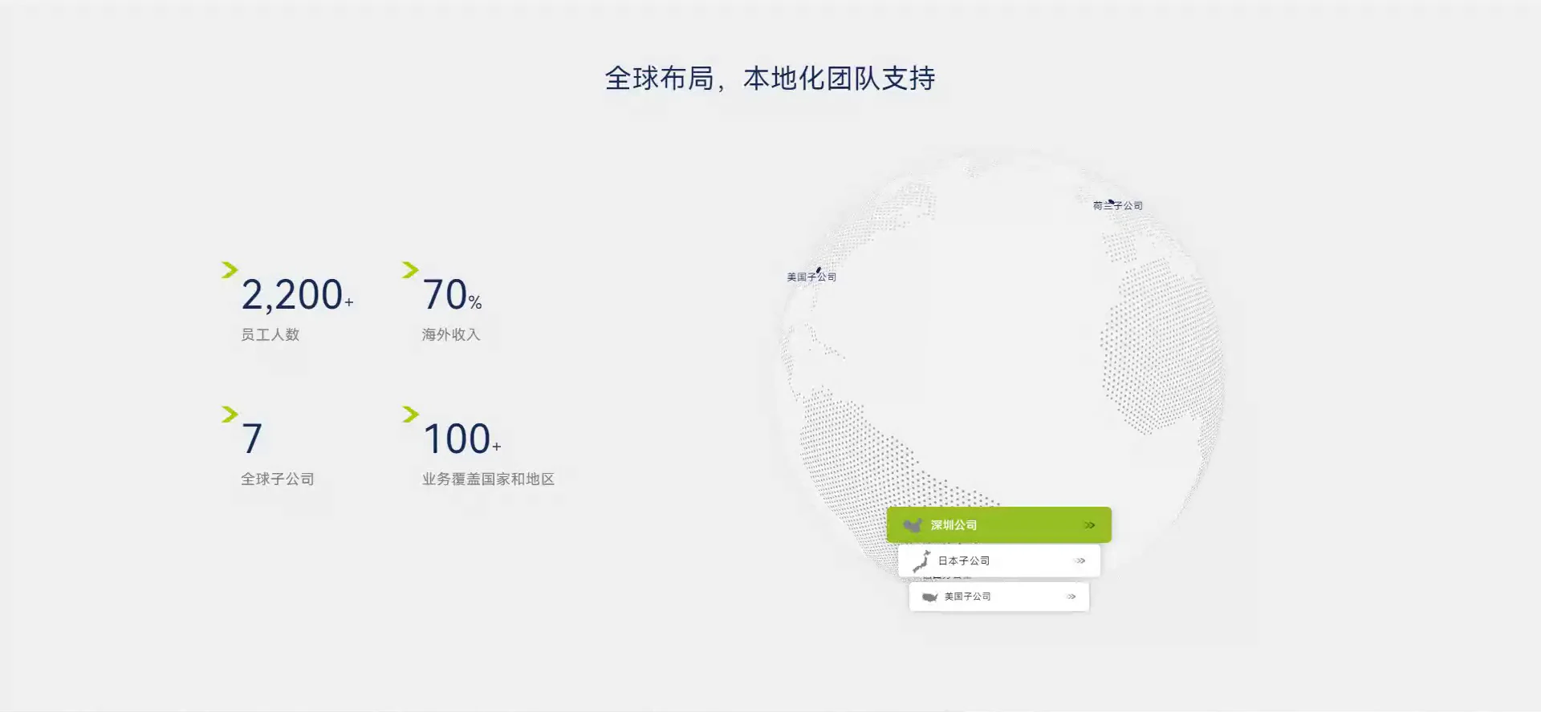Select the 美国子公司 marker label on the globe

811,277
